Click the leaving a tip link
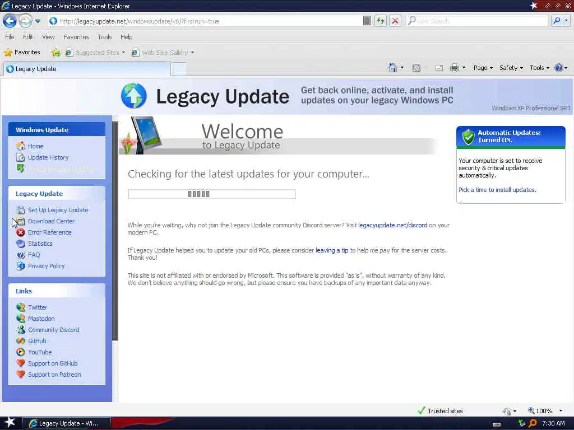Image resolution: width=574 pixels, height=430 pixels. click(332, 250)
